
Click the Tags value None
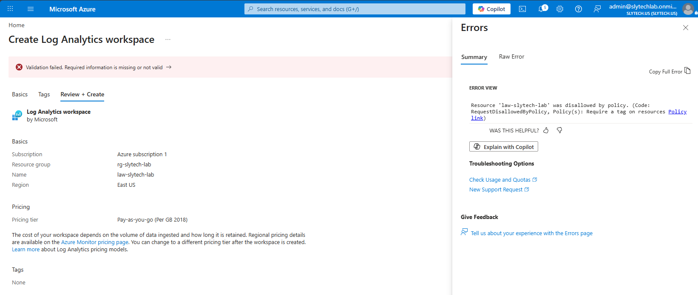[19, 282]
